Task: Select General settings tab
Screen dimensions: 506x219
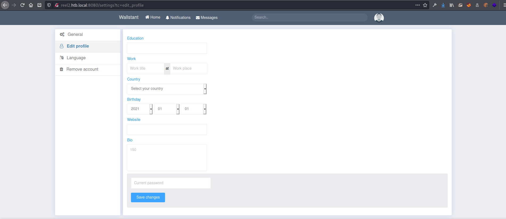Action: coord(75,35)
